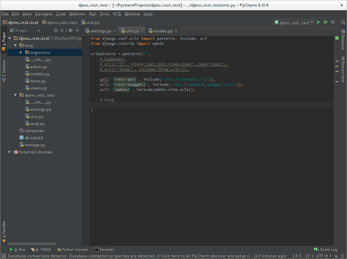347x259 pixels.
Task: Open the Terminal tool window
Action: [104, 250]
